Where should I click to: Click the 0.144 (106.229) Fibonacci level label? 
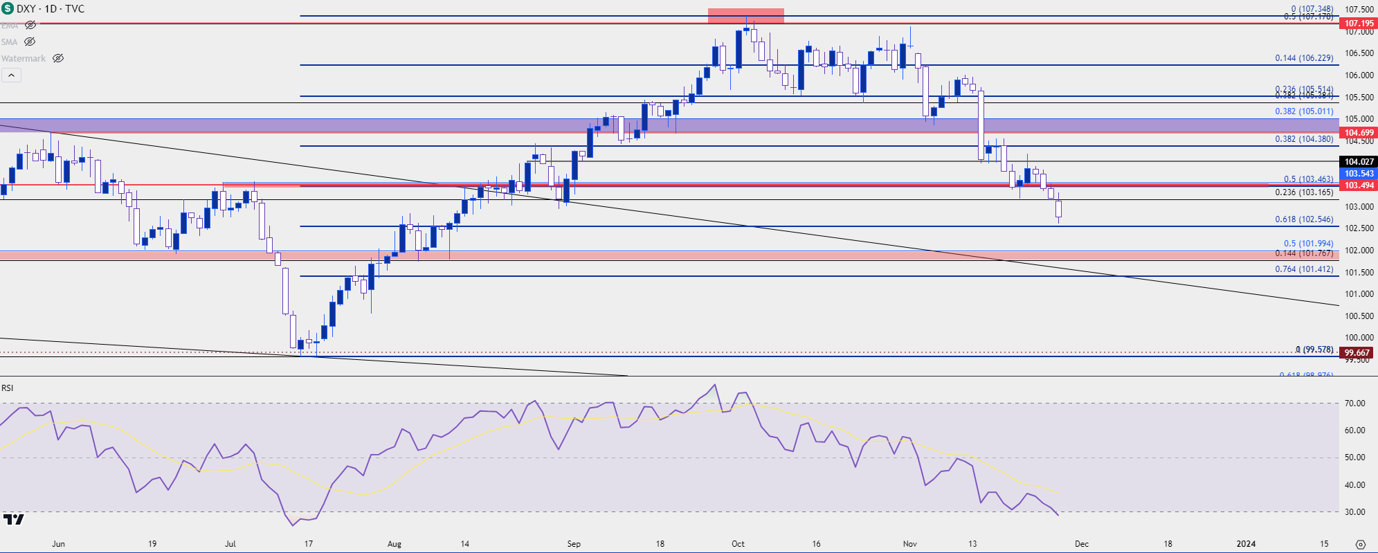[1304, 58]
